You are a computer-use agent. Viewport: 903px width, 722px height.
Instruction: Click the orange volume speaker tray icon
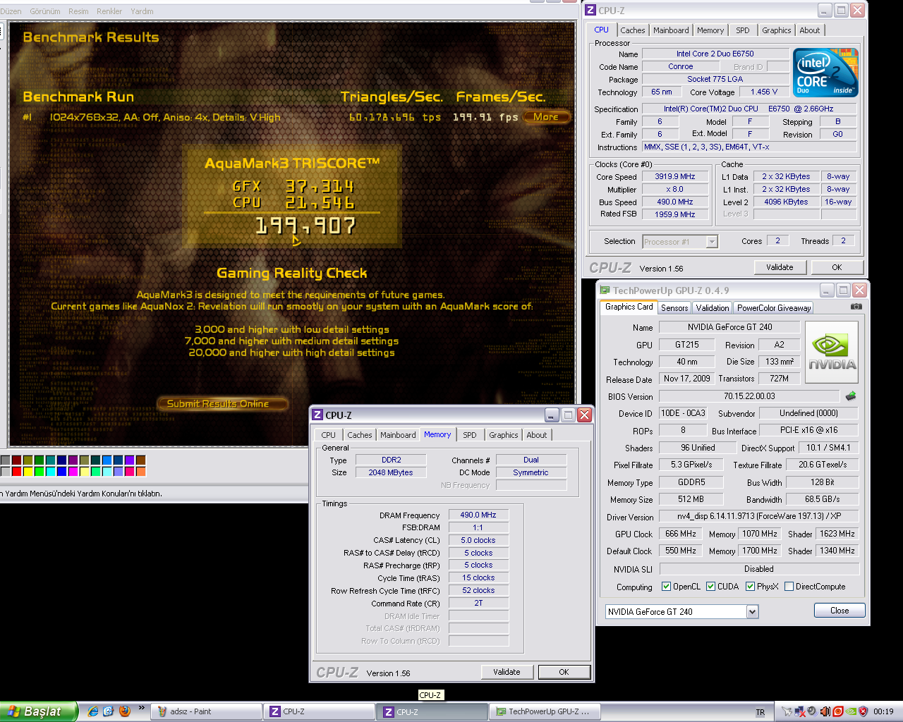(x=825, y=711)
